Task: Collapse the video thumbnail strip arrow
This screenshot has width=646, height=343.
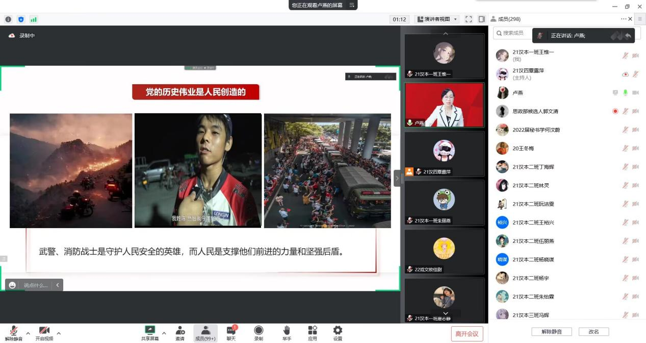Action: pos(397,178)
